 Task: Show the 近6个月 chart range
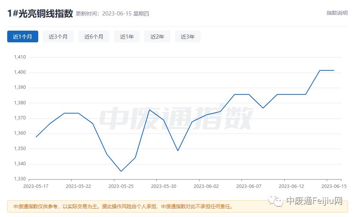coord(94,37)
